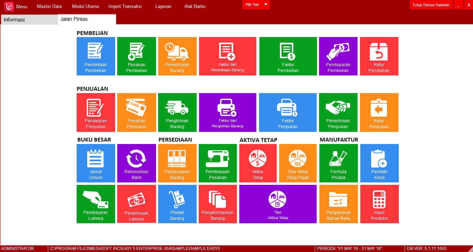Image resolution: width=473 pixels, height=252 pixels.
Task: Open Tipe Aktiva Tetap Pajak tile
Action: pos(298,163)
